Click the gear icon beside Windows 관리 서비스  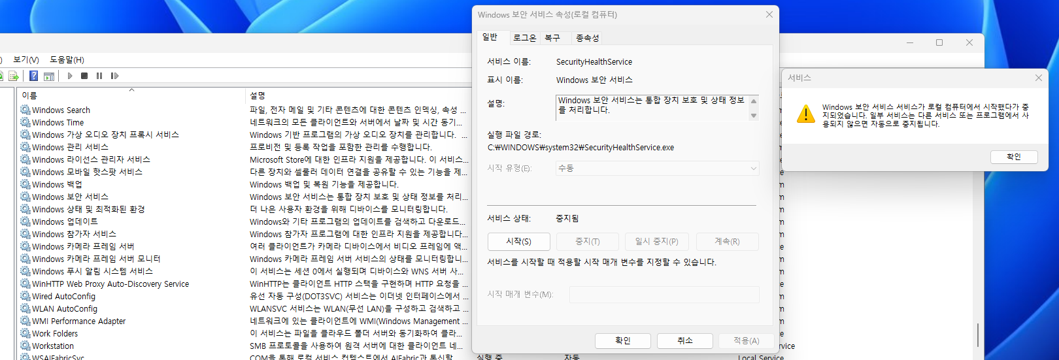coord(25,147)
